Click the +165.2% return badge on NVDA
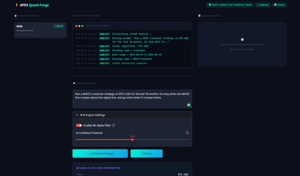The image size is (300, 176). pyautogui.click(x=59, y=26)
